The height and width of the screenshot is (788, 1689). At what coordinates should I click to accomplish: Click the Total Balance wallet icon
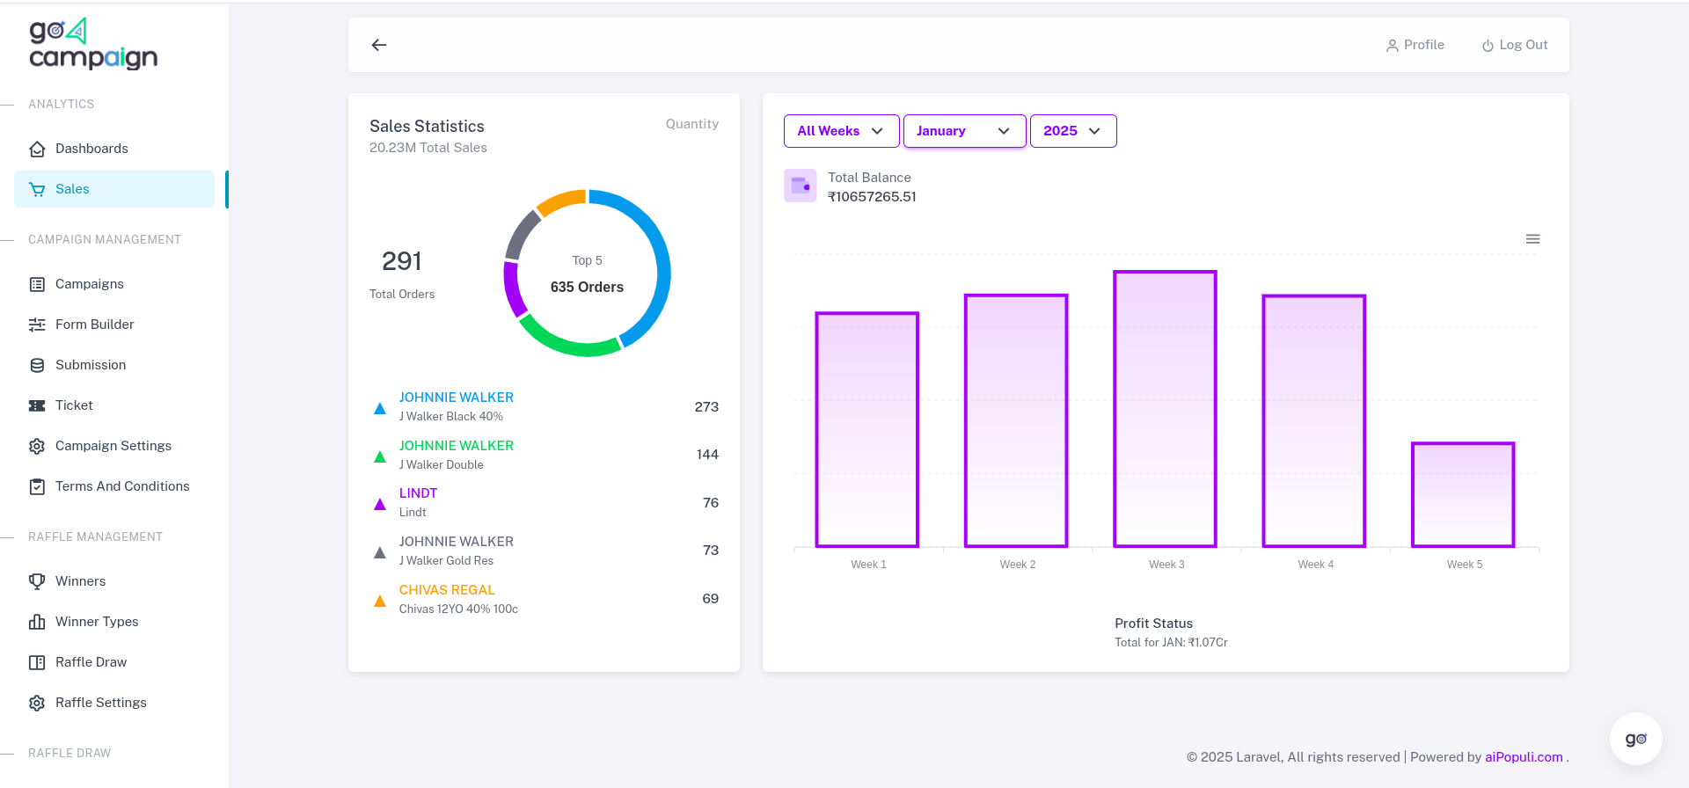click(x=801, y=186)
